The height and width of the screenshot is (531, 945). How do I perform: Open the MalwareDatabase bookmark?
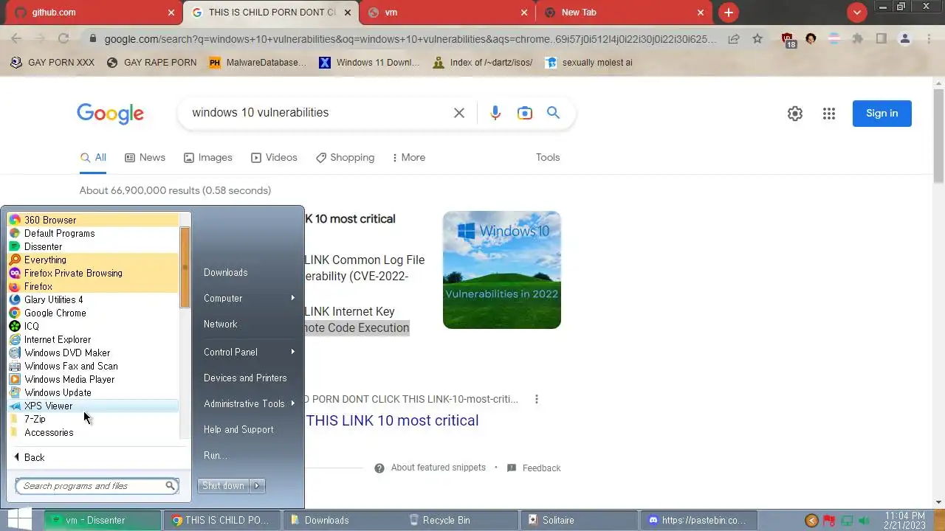tap(258, 63)
